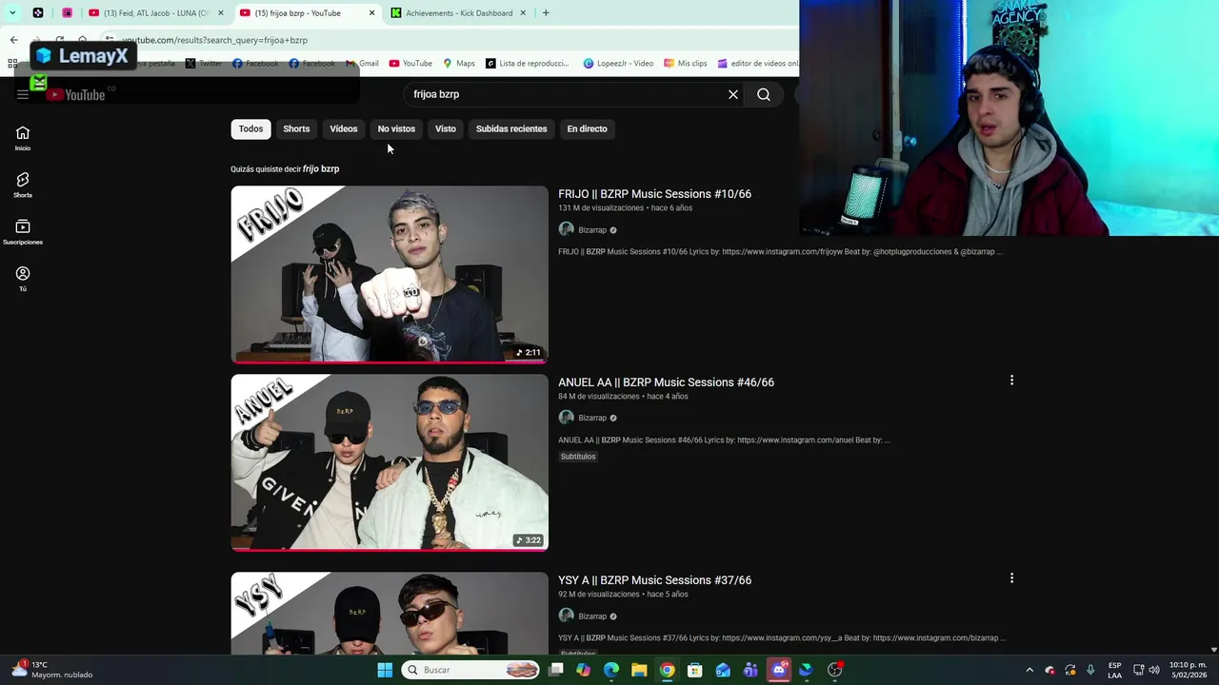Open the Twitter bookmark
This screenshot has width=1219, height=685.
tap(204, 64)
